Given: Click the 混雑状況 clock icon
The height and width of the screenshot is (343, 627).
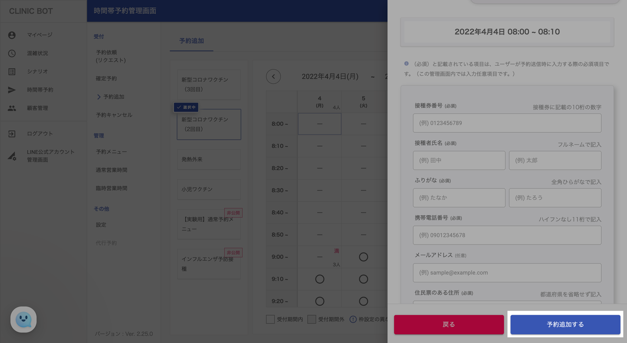Looking at the screenshot, I should tap(12, 53).
